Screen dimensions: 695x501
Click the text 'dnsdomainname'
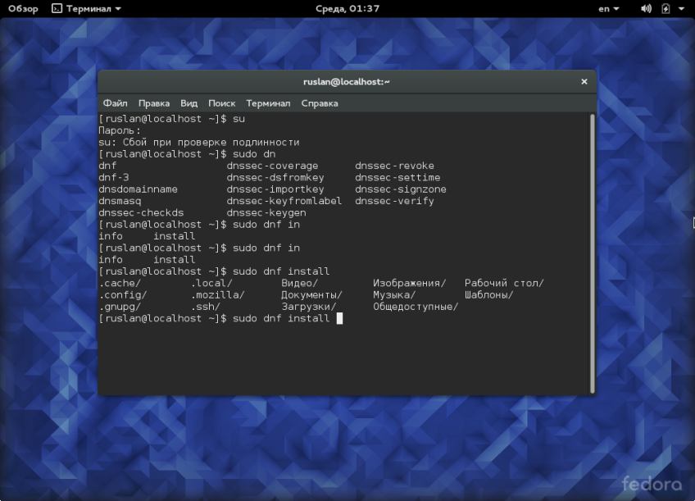click(138, 189)
